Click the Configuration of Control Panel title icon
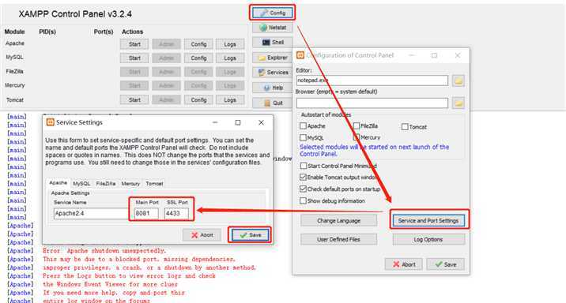Viewport: 566px width, 303px height. (x=300, y=55)
